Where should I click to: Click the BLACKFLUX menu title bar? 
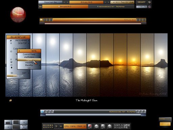[19, 37]
